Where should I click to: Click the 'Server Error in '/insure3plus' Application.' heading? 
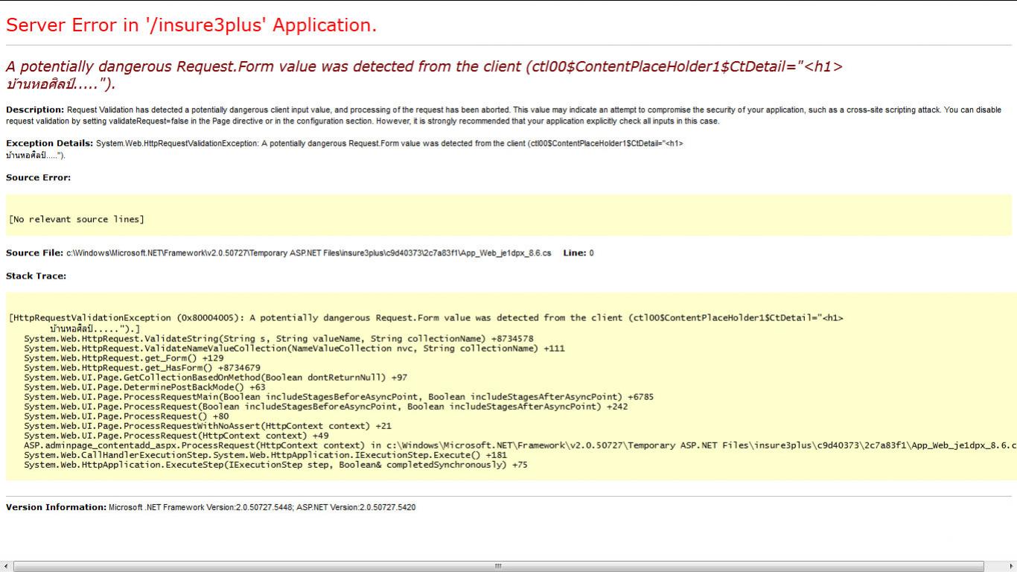(x=191, y=25)
